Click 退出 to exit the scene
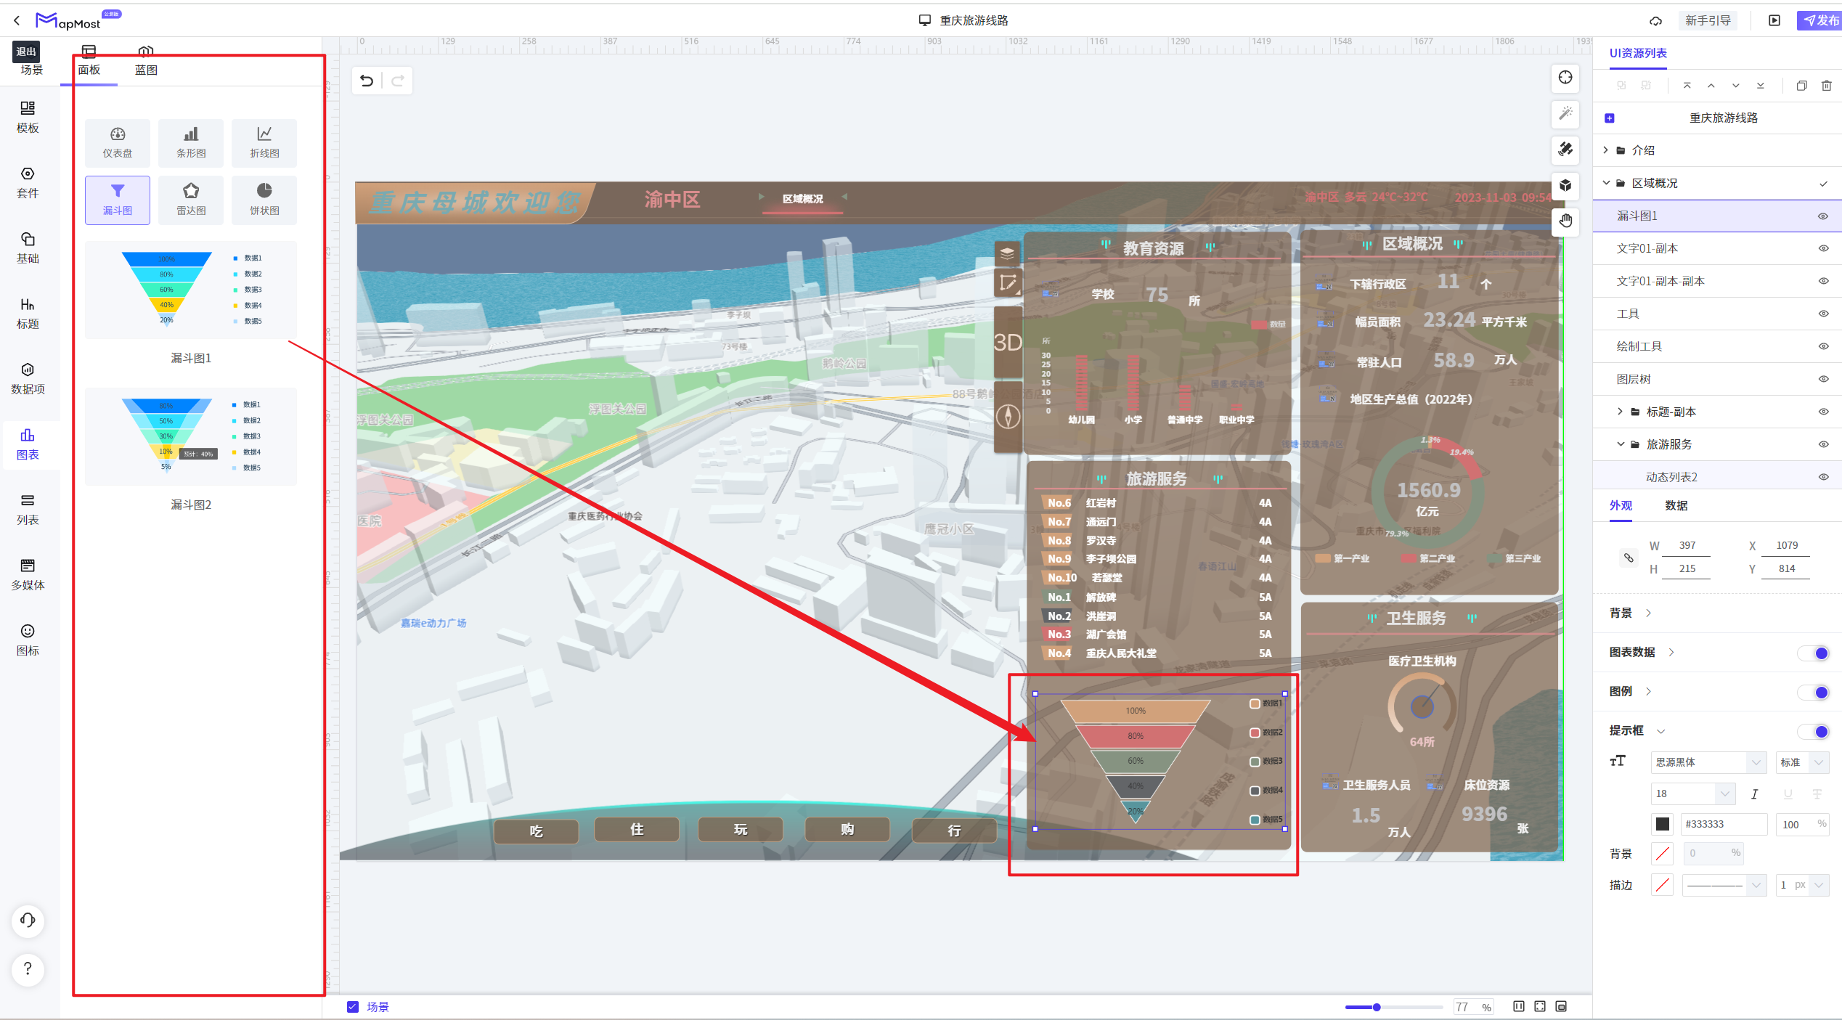Screen dimensions: 1842x1020 (26, 52)
